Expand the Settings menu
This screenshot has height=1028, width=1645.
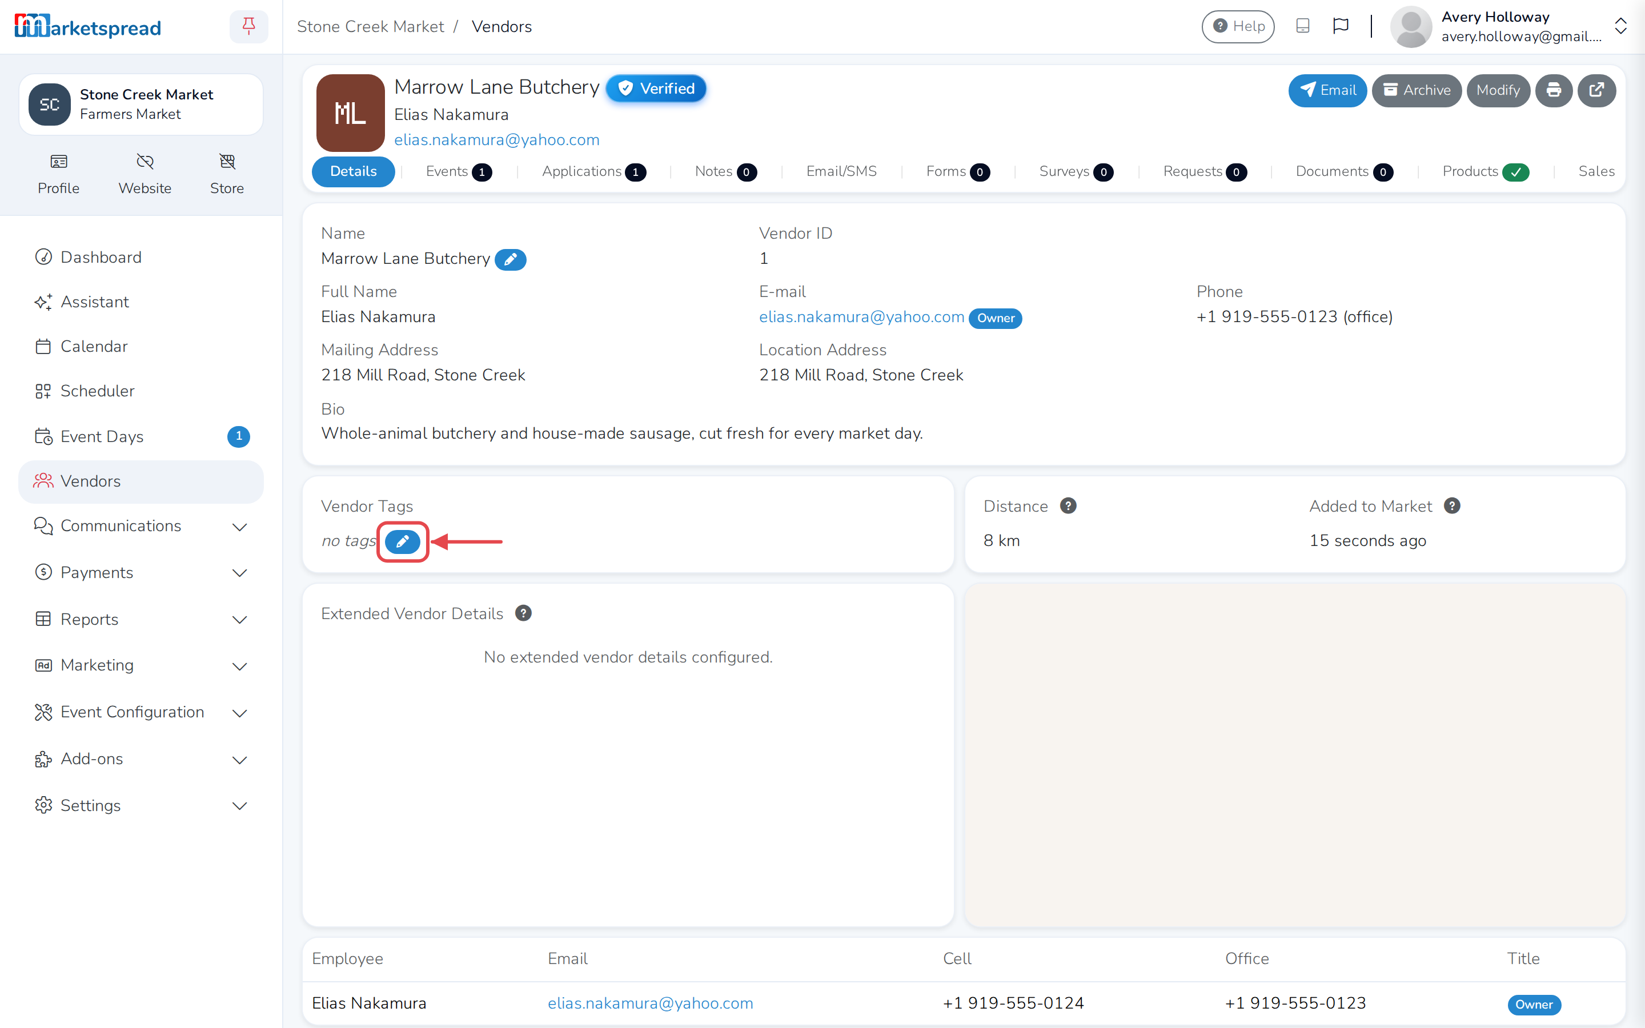141,805
